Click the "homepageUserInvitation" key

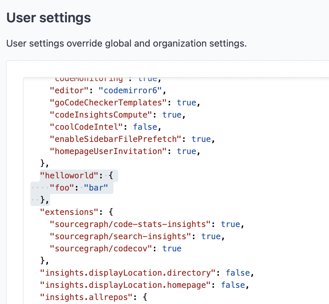(x=108, y=151)
